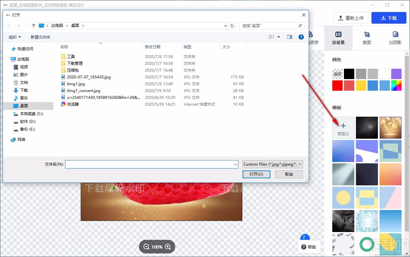Viewport: 410px width, 257px height.
Task: Click the 打开(O) button
Action: tap(256, 174)
